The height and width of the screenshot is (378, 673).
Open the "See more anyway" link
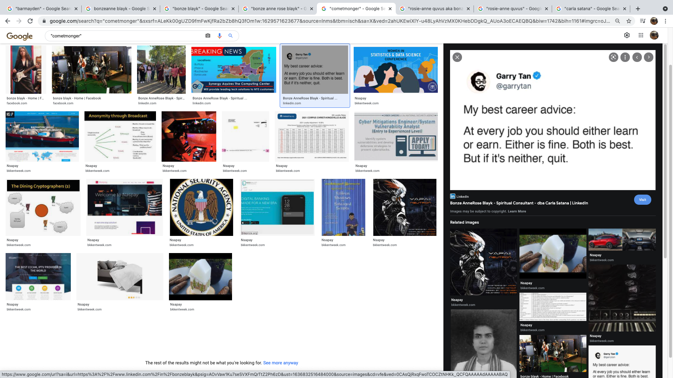pyautogui.click(x=280, y=363)
